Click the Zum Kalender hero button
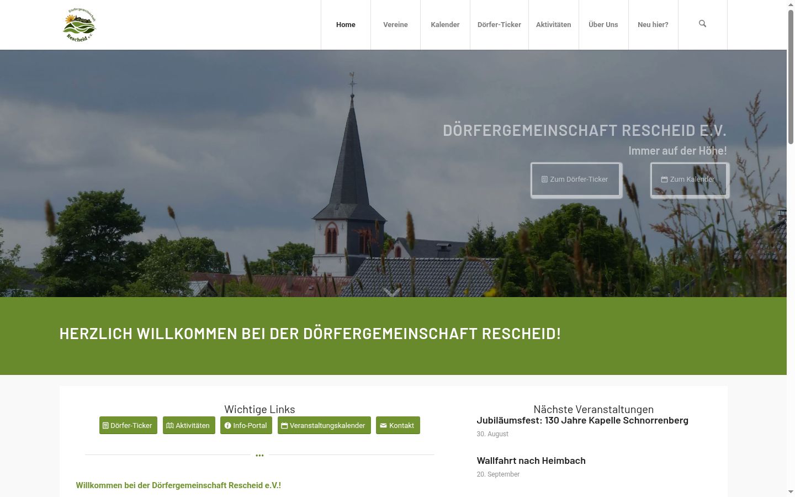The height and width of the screenshot is (497, 795). coord(689,179)
